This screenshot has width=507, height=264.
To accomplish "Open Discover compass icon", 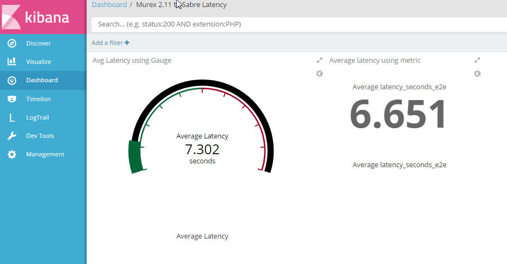I will point(12,43).
